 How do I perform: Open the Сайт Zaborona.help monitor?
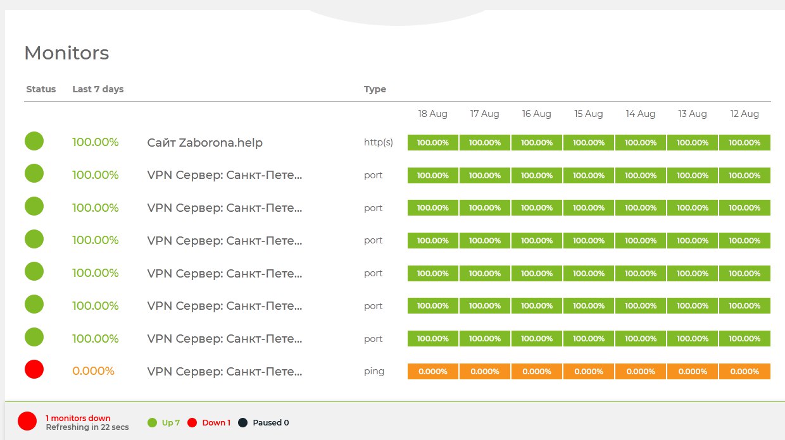204,143
